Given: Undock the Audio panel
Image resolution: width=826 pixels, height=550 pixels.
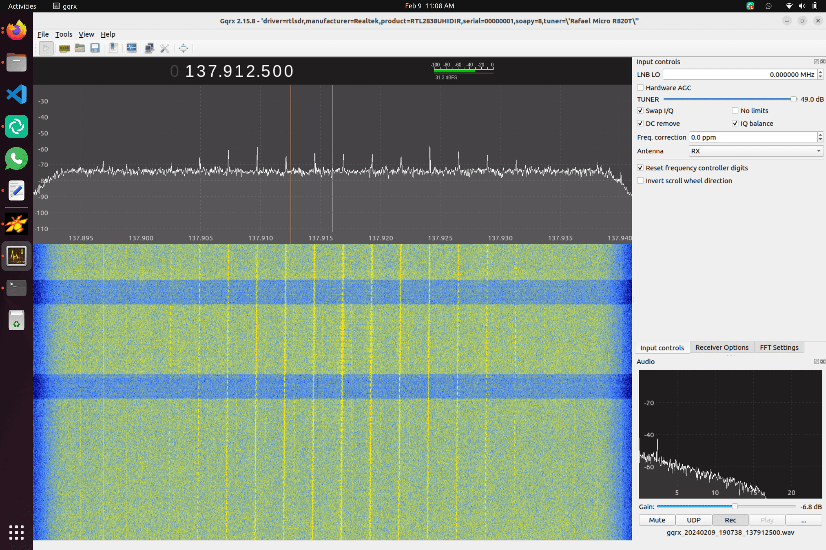Looking at the screenshot, I should [816, 362].
